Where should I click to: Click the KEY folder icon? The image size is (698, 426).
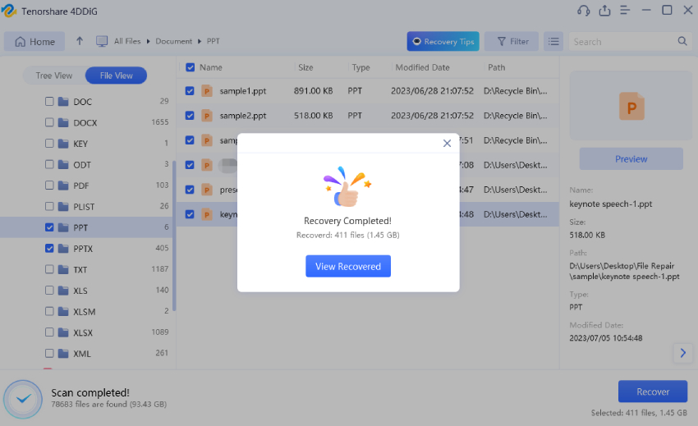63,144
